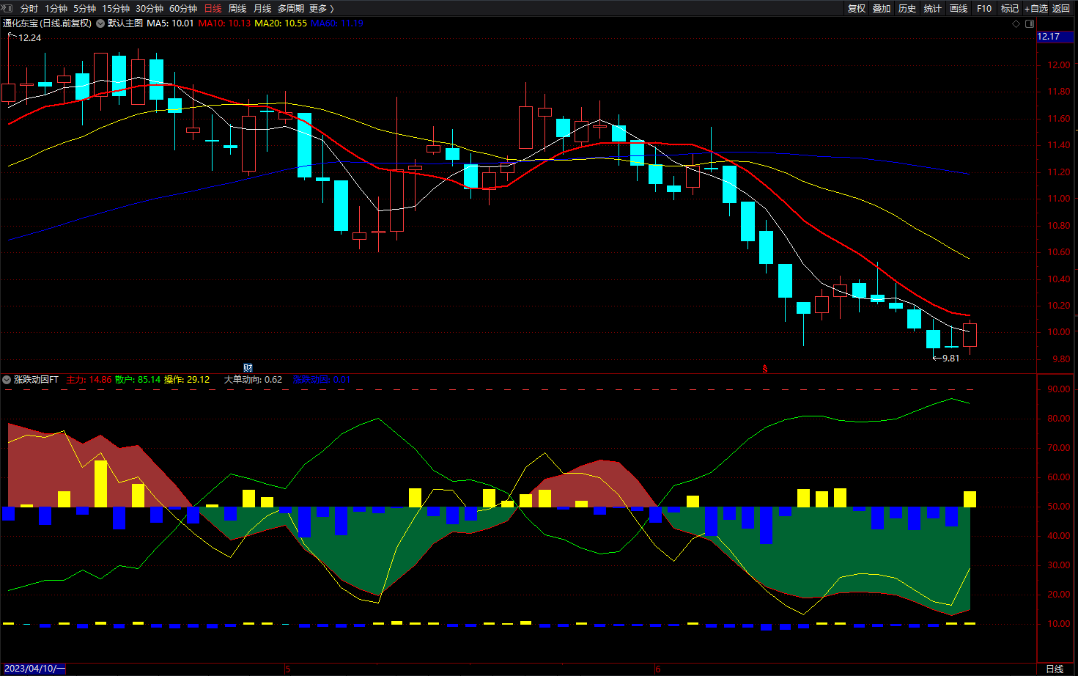Toggle the side panel icon near price axis
The image size is (1078, 676).
point(1029,23)
